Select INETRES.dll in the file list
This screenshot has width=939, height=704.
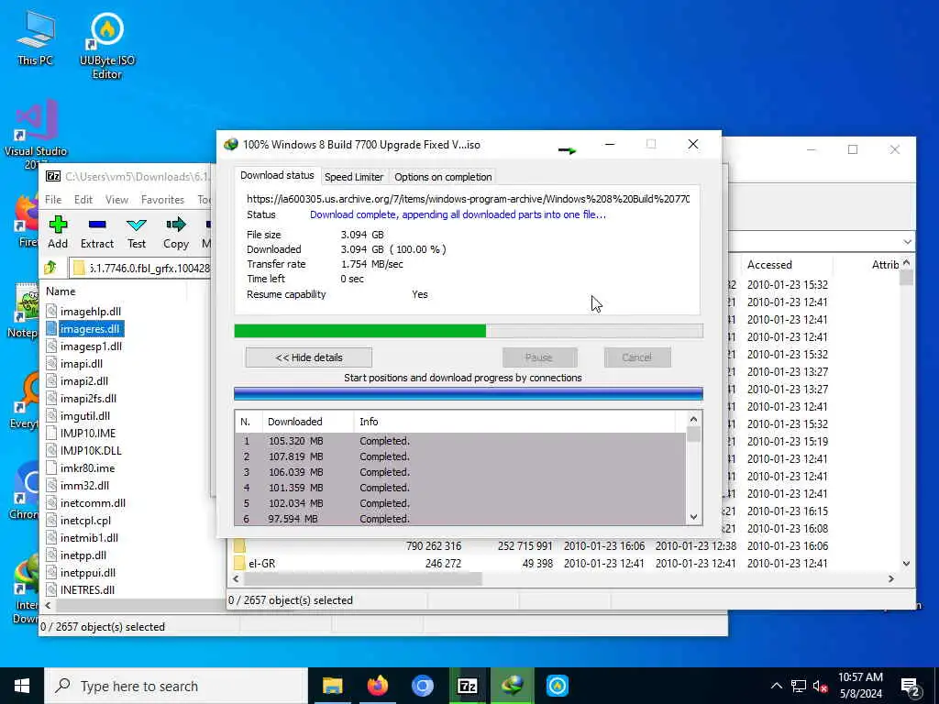[87, 589]
